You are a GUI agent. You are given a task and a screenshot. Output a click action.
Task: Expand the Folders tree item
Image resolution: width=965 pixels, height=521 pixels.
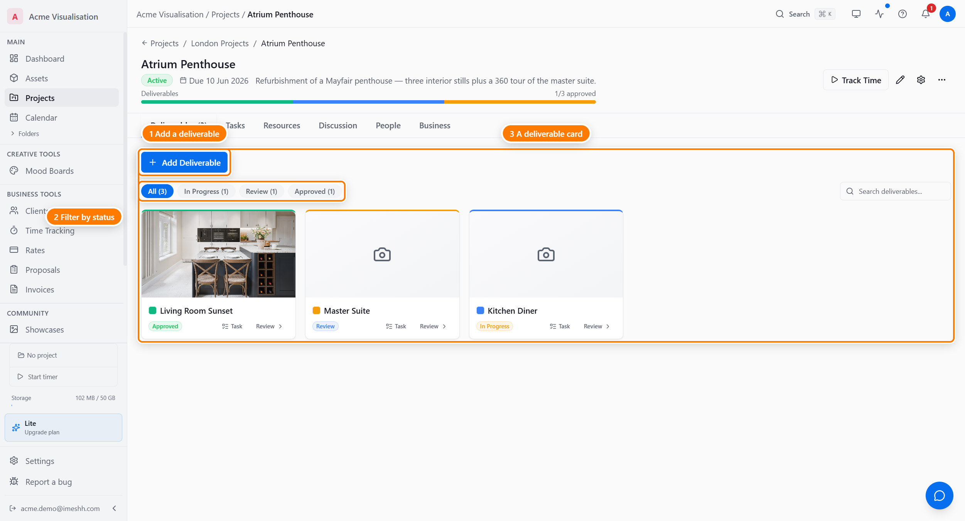pos(25,134)
